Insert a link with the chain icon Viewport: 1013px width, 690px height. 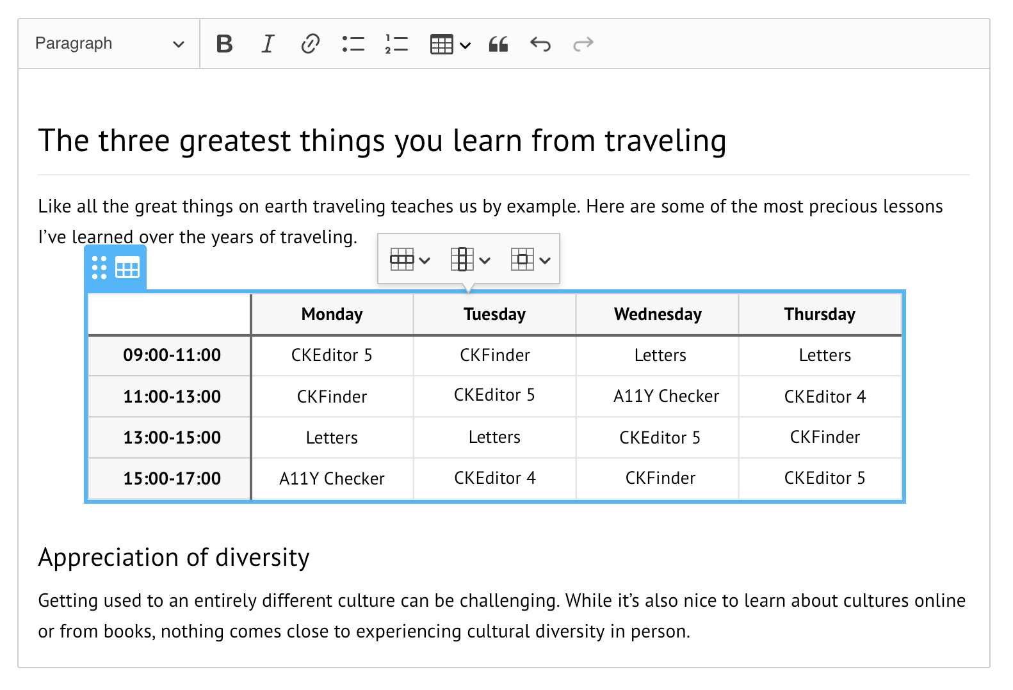click(x=310, y=44)
